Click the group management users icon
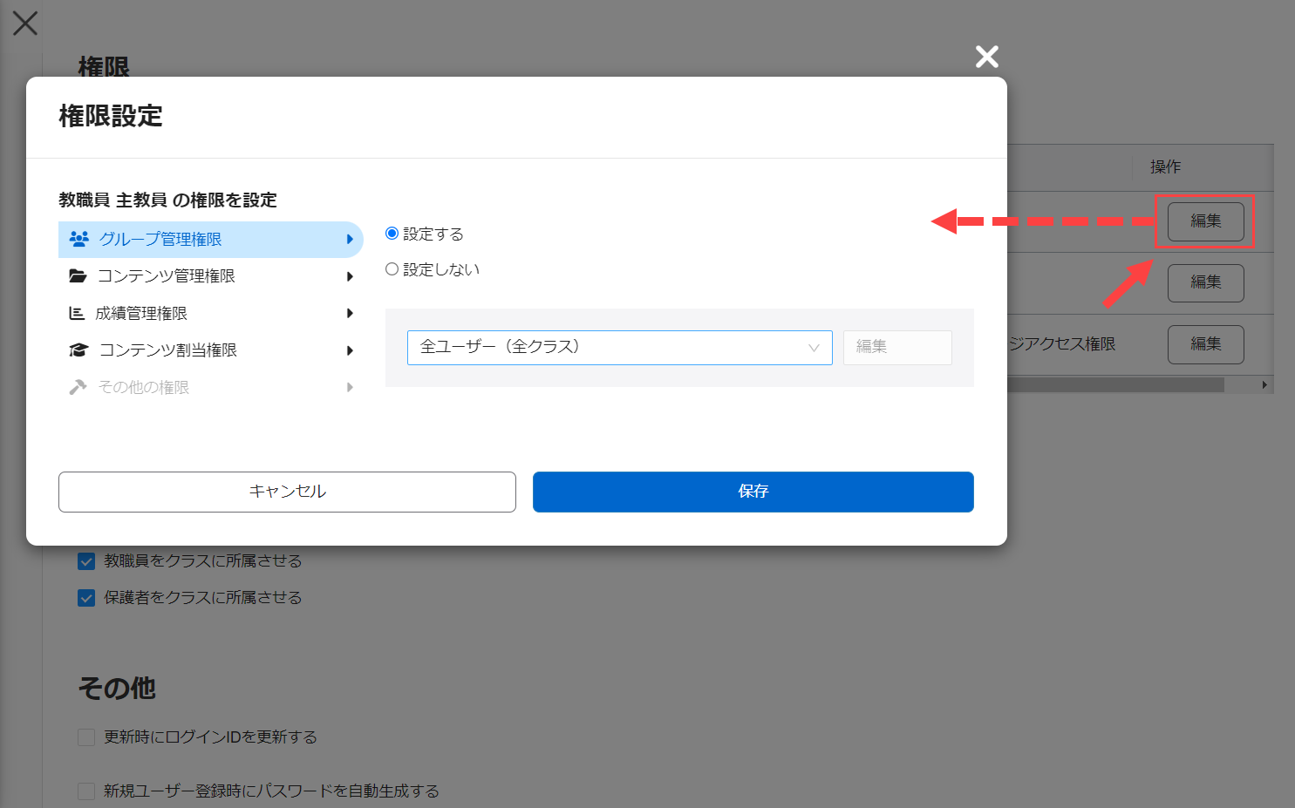The image size is (1295, 808). click(79, 239)
